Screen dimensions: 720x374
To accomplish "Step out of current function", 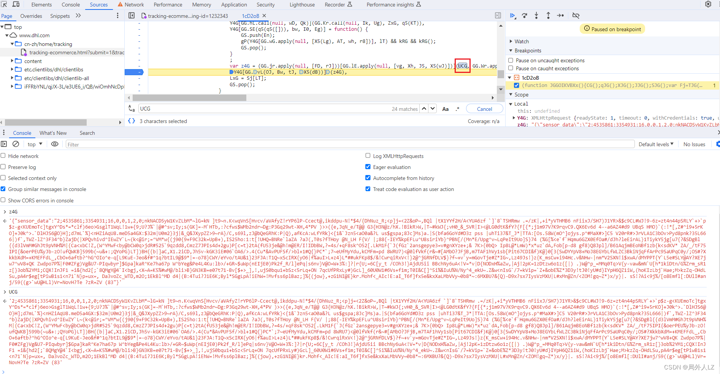I will tap(548, 16).
